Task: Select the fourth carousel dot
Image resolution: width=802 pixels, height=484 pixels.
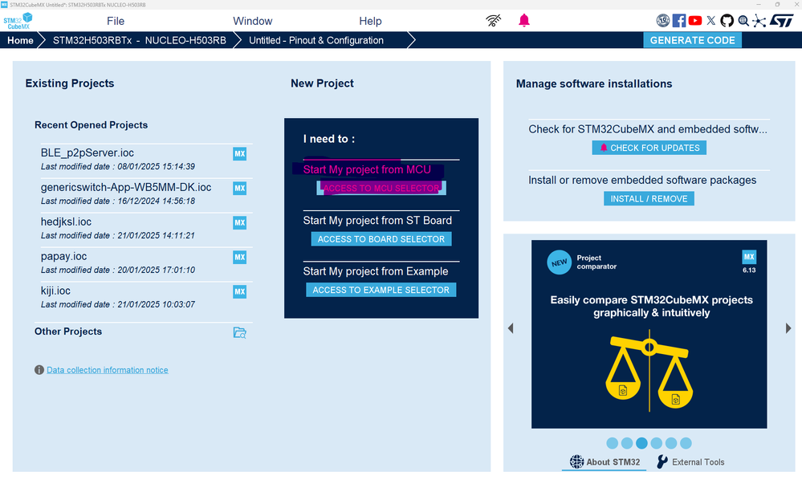Action: 657,443
